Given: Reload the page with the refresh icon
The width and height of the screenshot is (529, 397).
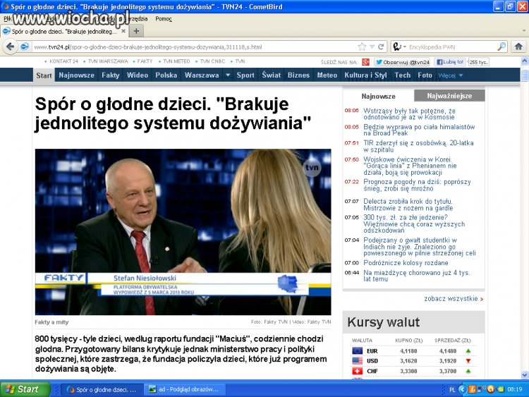Looking at the screenshot, I should 381,47.
